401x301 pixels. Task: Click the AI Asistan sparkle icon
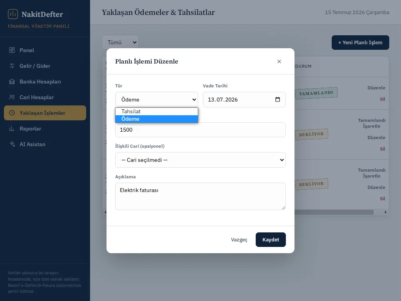point(12,144)
